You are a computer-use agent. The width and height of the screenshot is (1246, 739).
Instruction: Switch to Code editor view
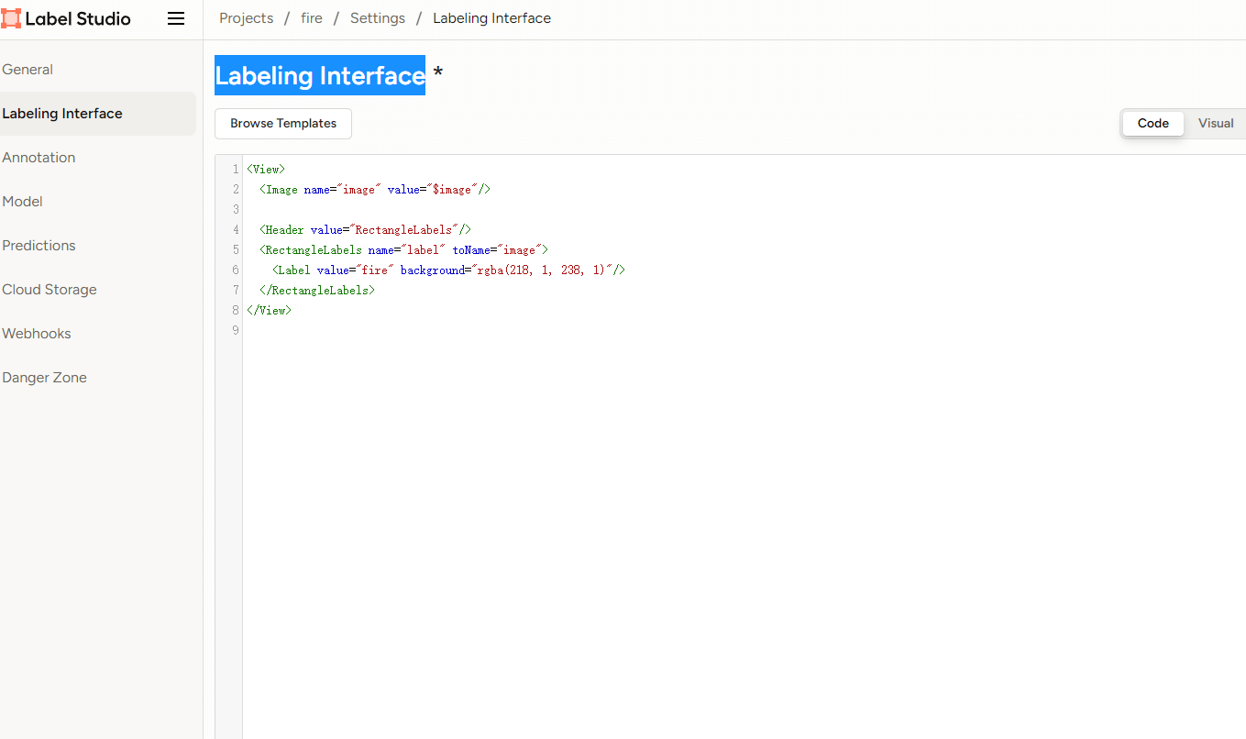click(x=1152, y=124)
